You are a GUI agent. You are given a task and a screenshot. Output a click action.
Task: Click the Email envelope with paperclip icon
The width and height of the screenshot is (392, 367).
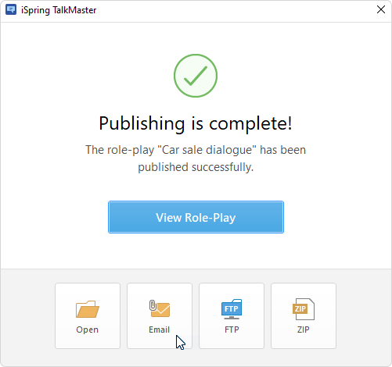[160, 308]
